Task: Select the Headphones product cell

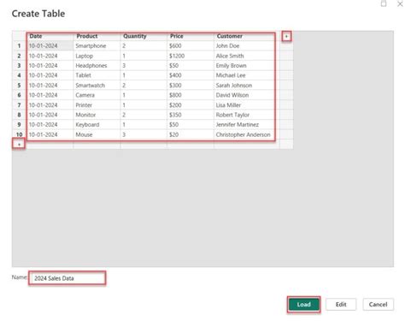Action: click(x=97, y=65)
